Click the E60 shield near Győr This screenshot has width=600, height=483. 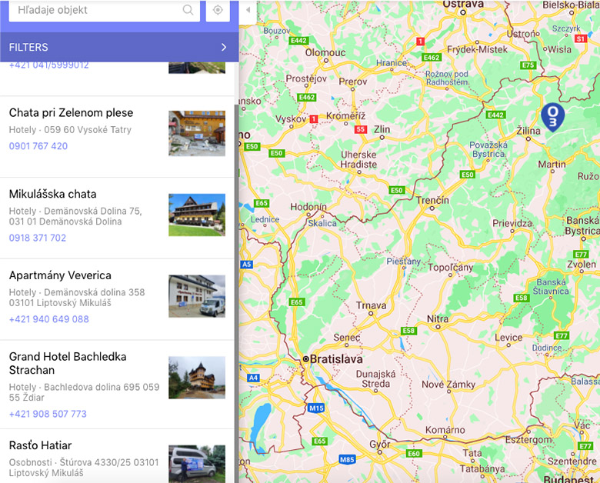click(414, 454)
